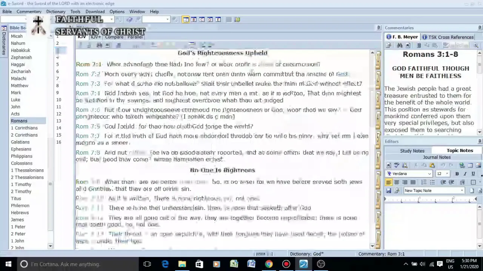Image resolution: width=483 pixels, height=271 pixels.
Task: Expand the New Topic Note dropdown
Action: 462,190
